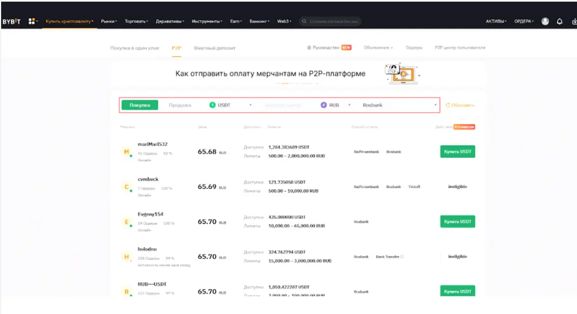577x314 pixels.
Task: Click 1,284.383689 USDT available amount
Action: [289, 147]
